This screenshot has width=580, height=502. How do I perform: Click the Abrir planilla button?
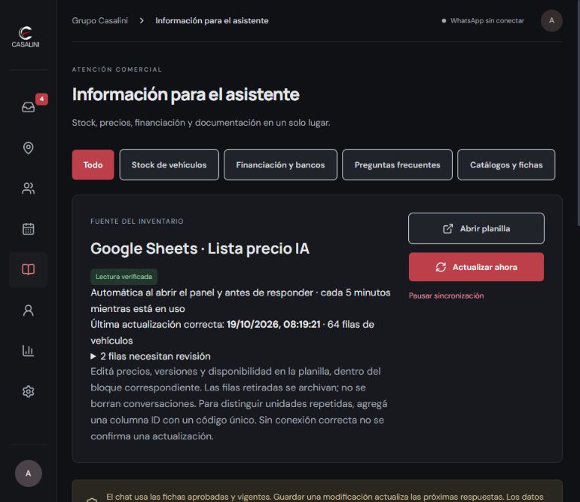(476, 228)
